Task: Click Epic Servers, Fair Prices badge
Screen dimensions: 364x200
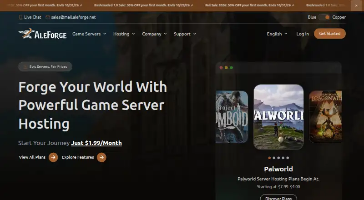Action: coord(45,66)
